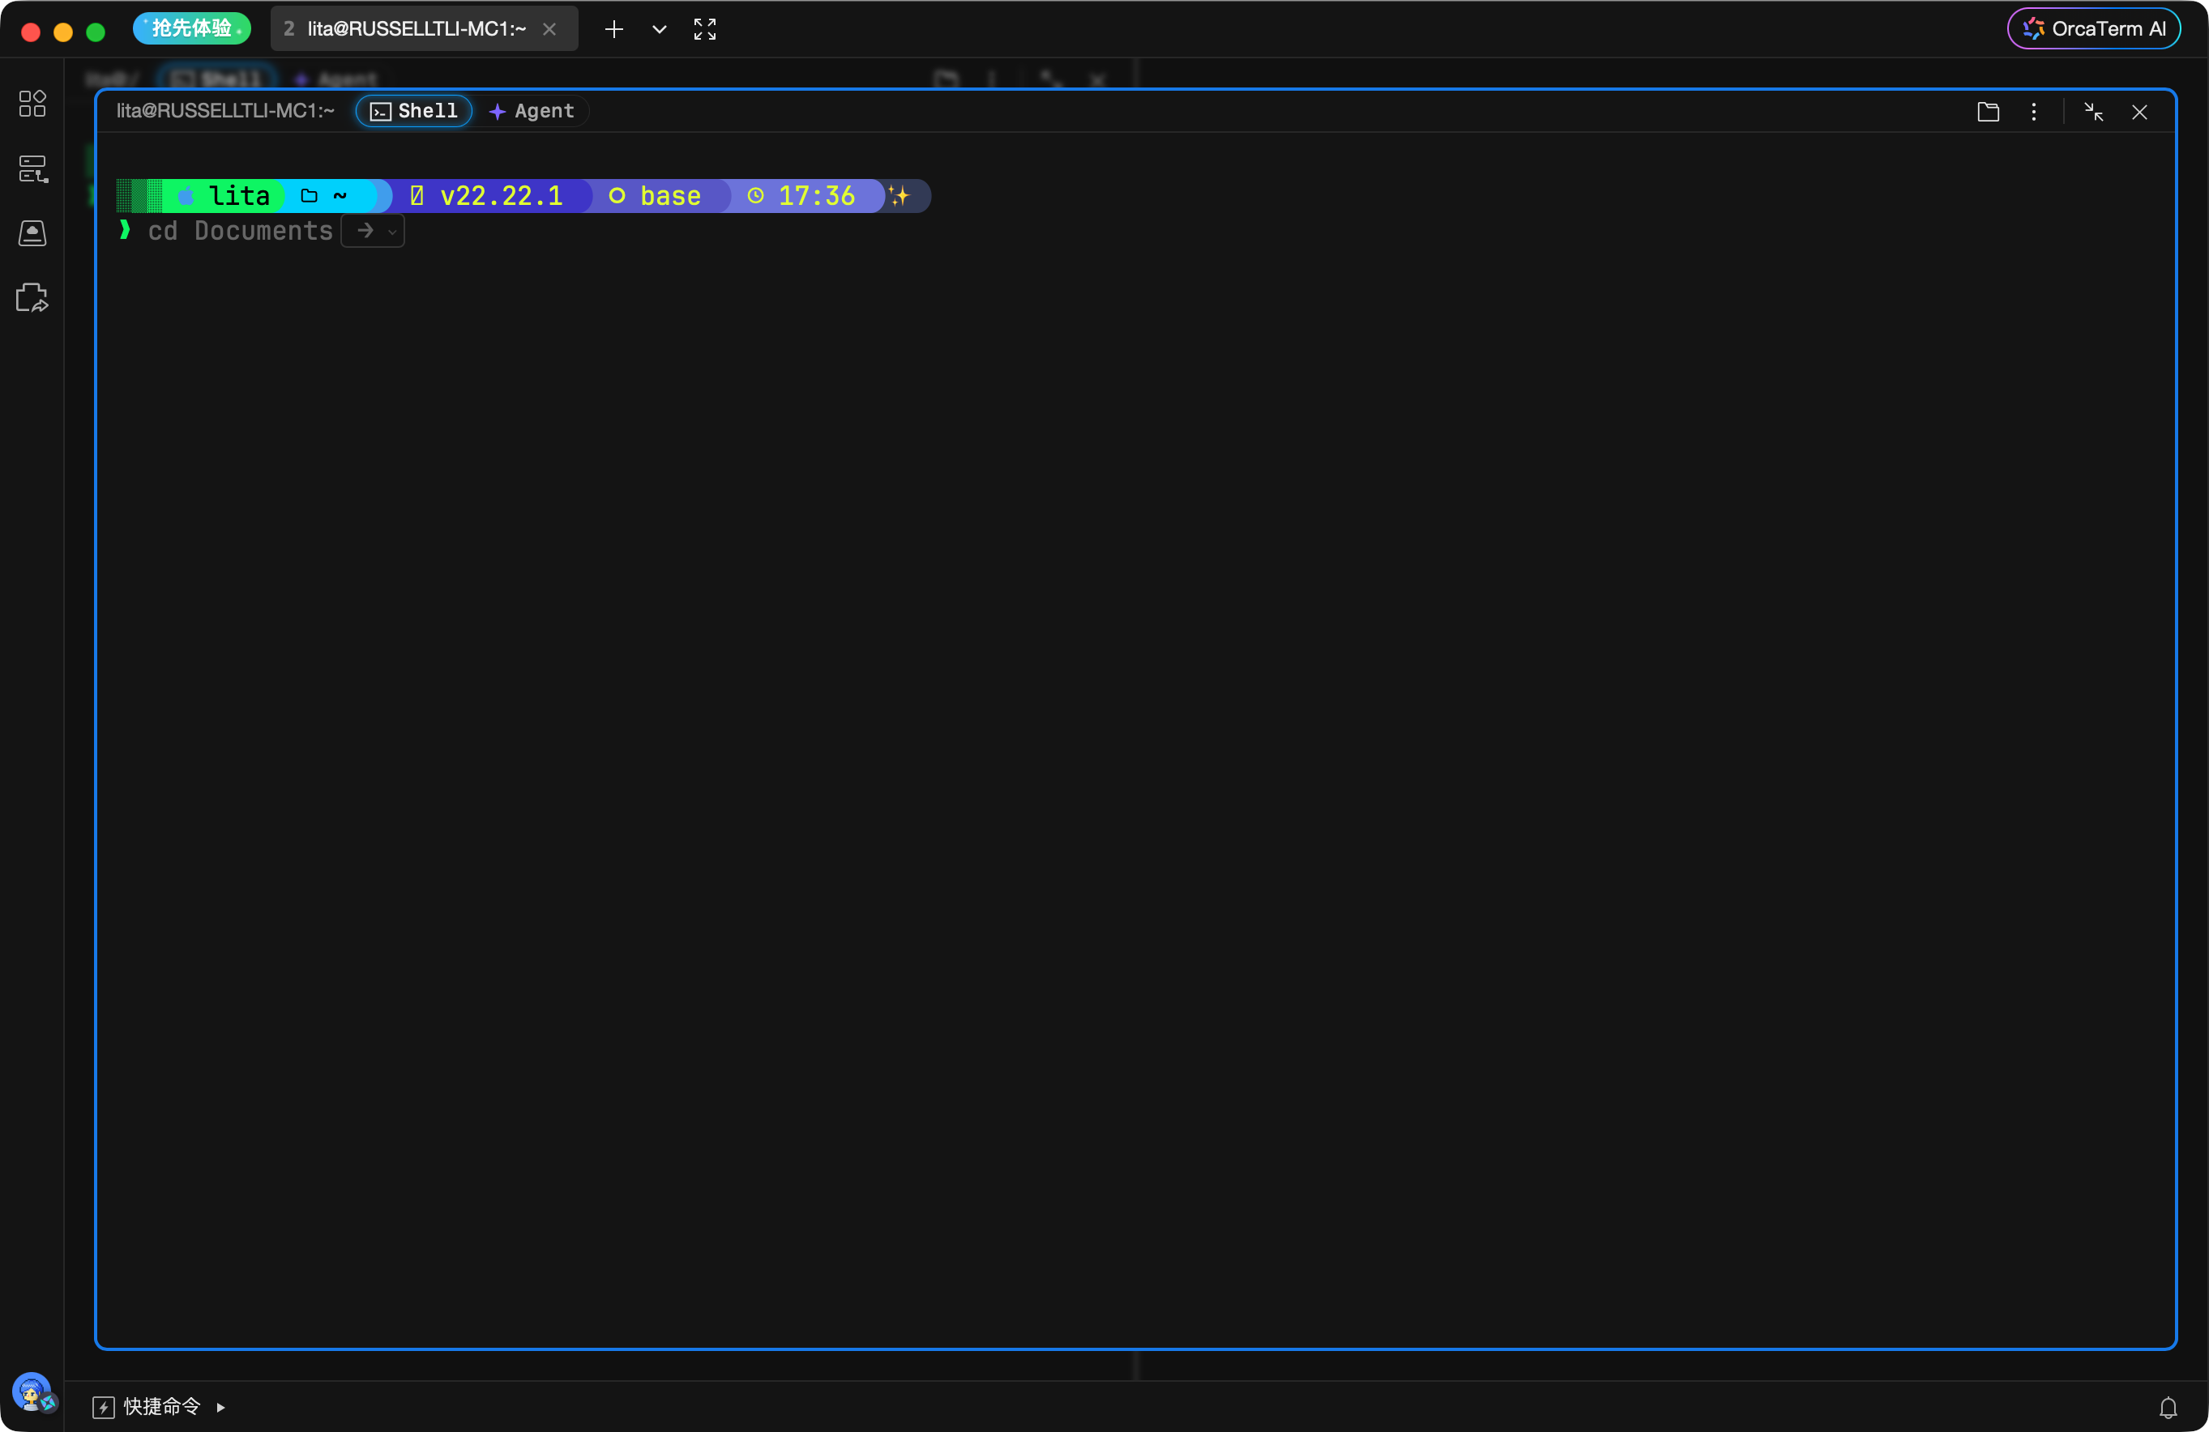Click the sparkle AI icon in prompt

[899, 196]
